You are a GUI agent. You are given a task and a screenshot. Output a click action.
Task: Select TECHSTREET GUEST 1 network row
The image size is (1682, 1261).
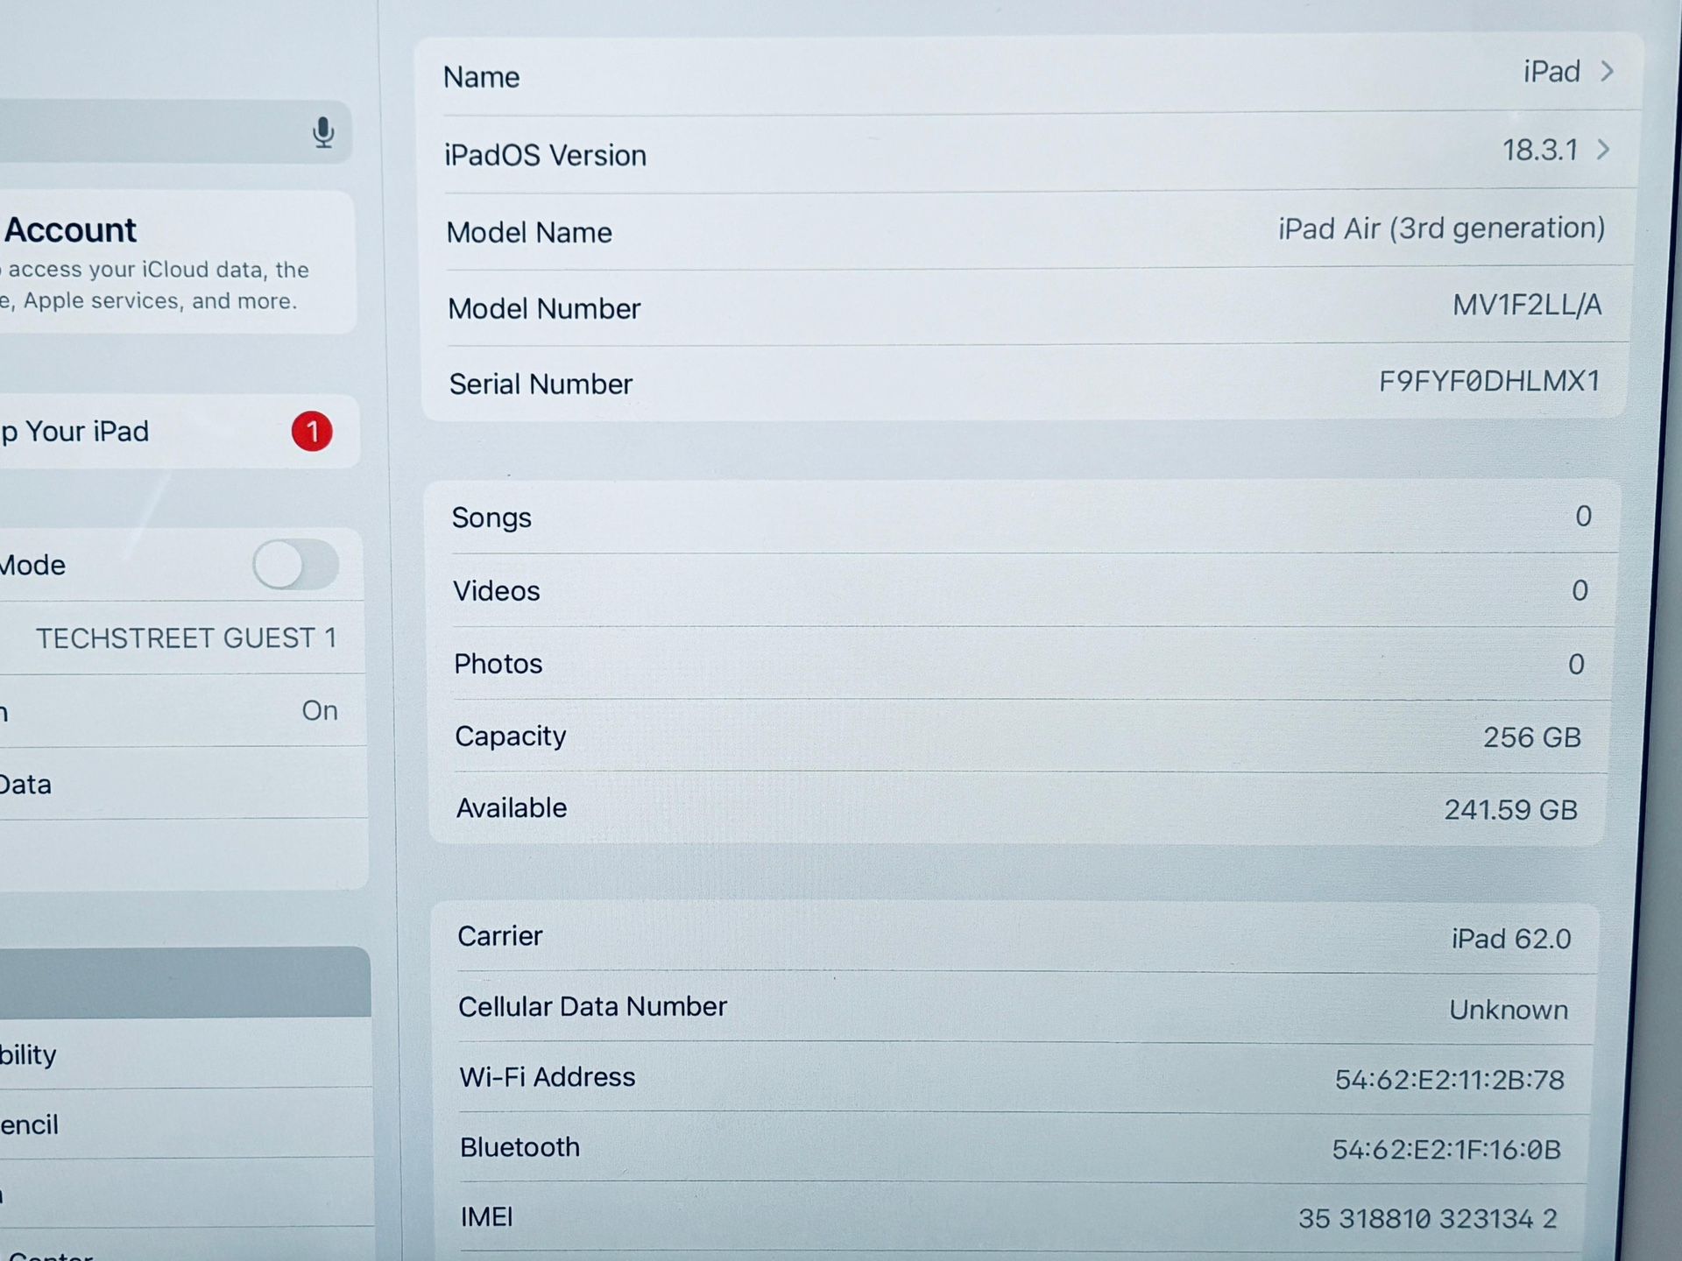pos(182,638)
